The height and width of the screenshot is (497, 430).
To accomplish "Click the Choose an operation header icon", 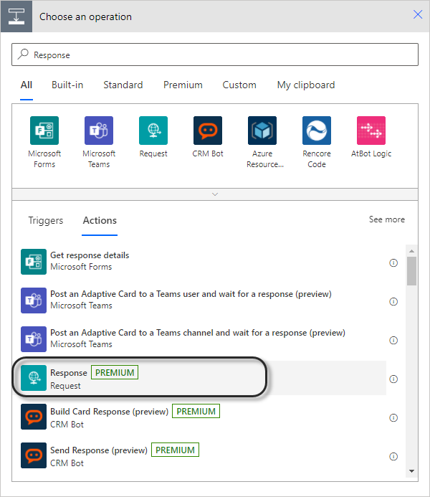I will point(16,16).
